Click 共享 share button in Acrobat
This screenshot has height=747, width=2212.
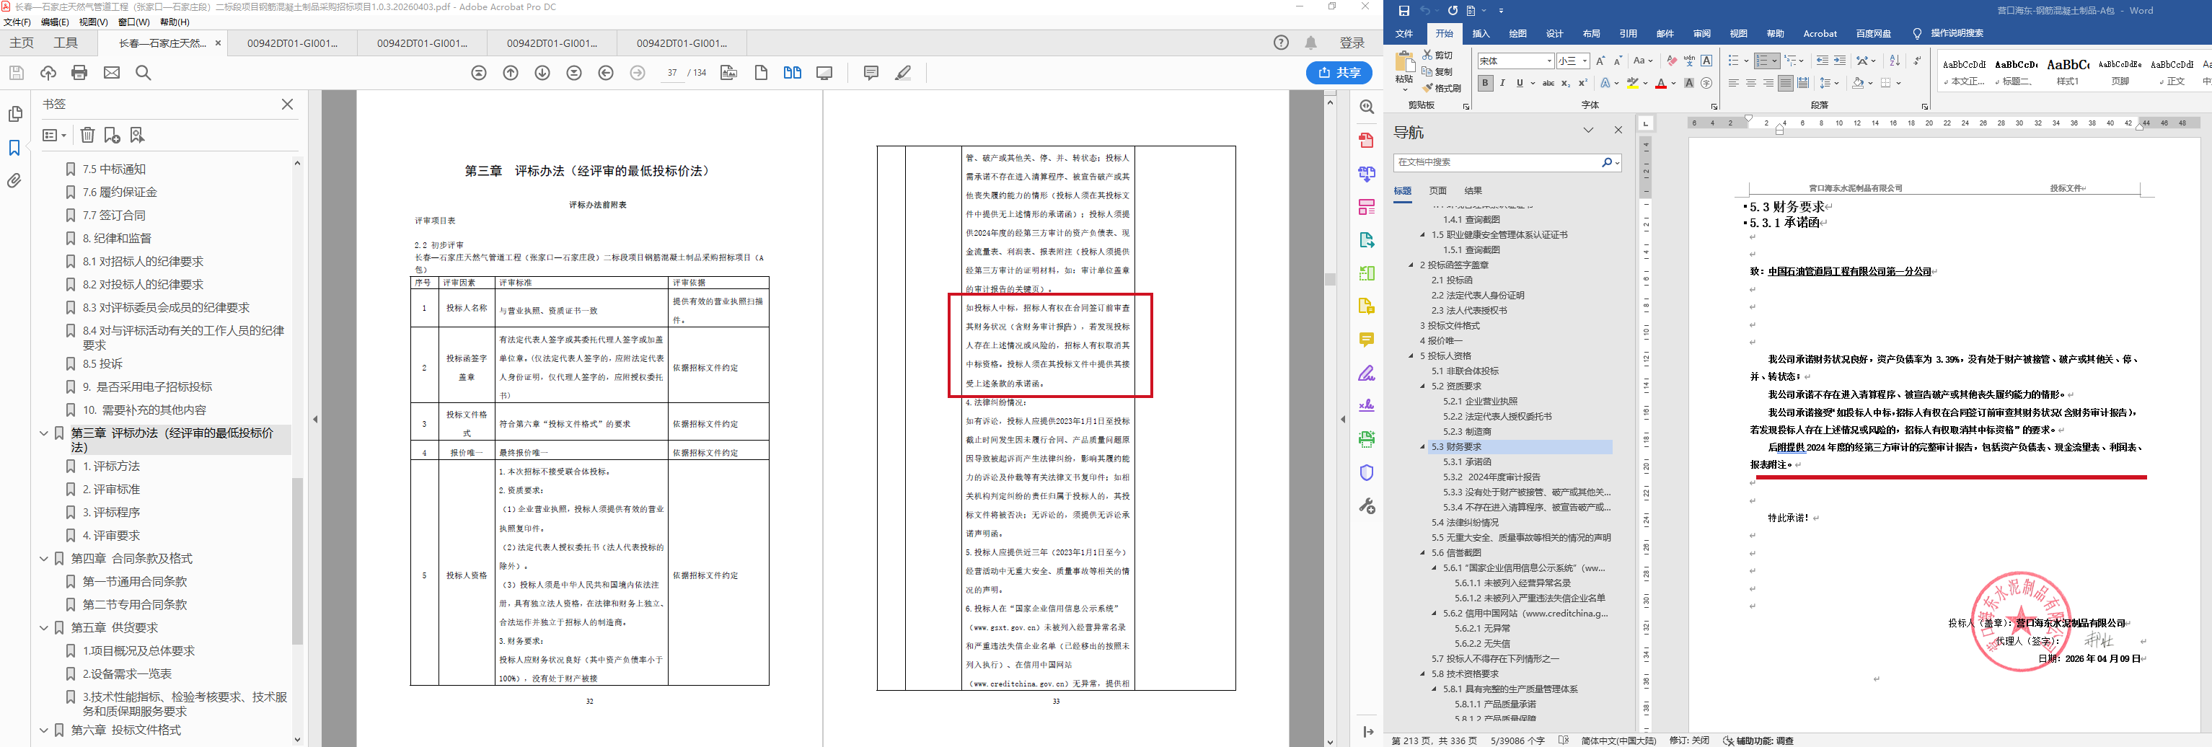click(x=1339, y=73)
